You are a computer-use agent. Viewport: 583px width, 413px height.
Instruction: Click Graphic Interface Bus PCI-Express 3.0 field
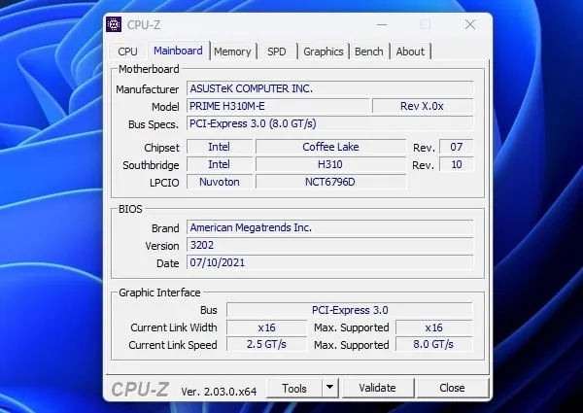point(350,310)
